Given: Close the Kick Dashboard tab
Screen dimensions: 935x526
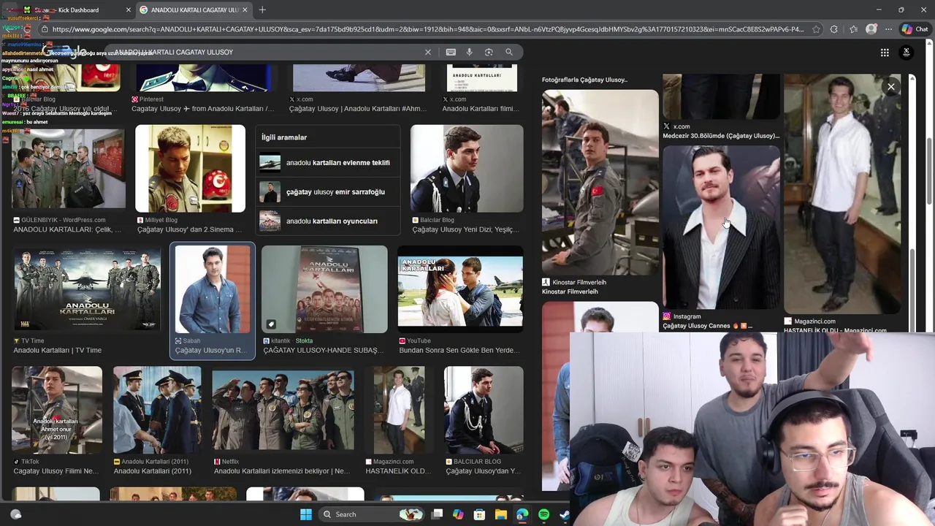Looking at the screenshot, I should (129, 9).
